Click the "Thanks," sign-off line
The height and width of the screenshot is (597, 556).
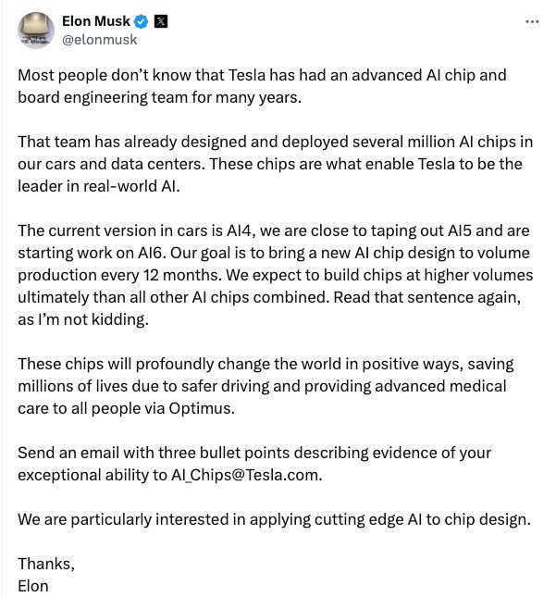tap(46, 564)
